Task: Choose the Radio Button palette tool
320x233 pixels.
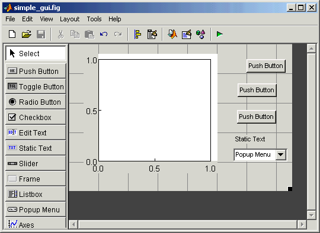Action: tap(36, 102)
